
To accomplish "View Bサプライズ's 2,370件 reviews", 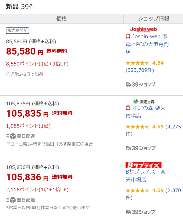I will click(153, 194).
